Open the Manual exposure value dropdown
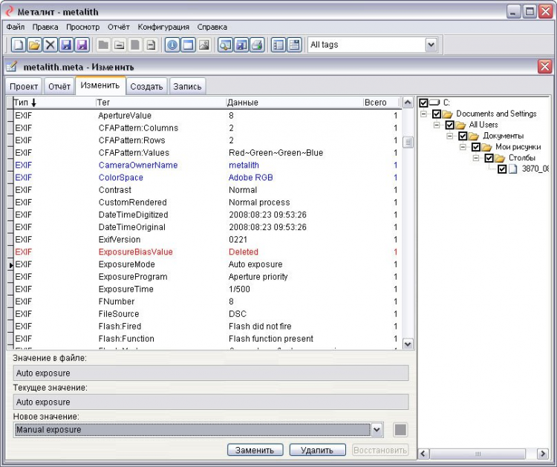The image size is (557, 467). pos(377,430)
